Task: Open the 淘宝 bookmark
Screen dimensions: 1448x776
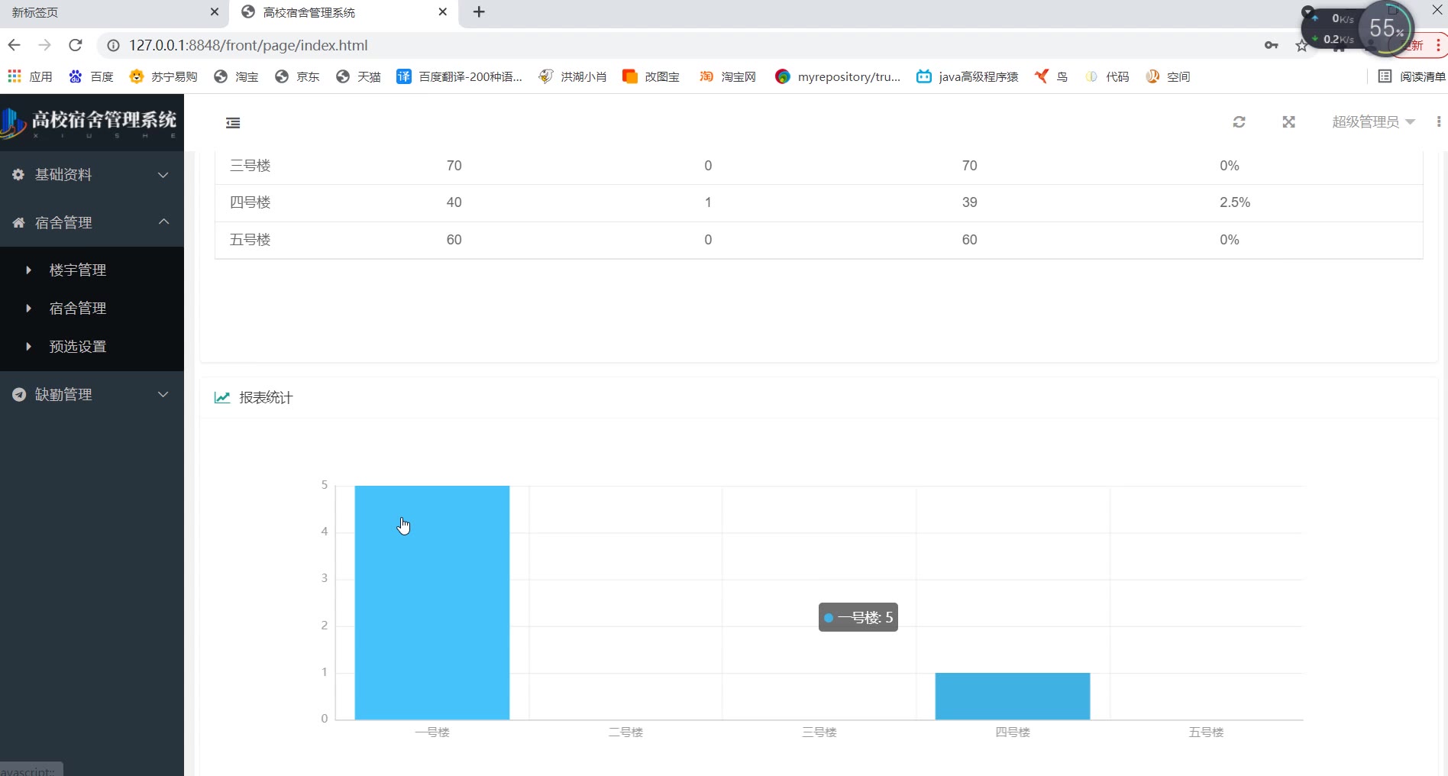Action: (x=236, y=76)
